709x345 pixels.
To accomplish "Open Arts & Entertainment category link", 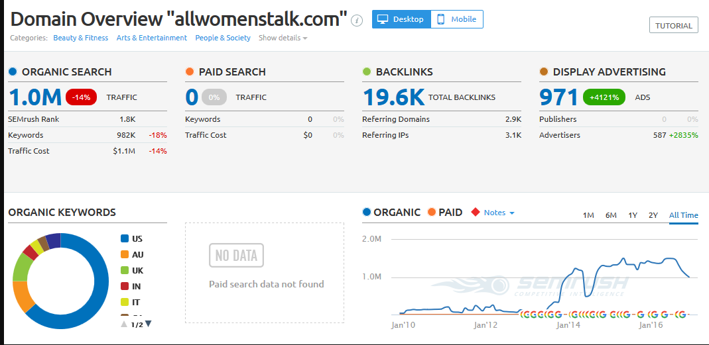I will [x=152, y=38].
